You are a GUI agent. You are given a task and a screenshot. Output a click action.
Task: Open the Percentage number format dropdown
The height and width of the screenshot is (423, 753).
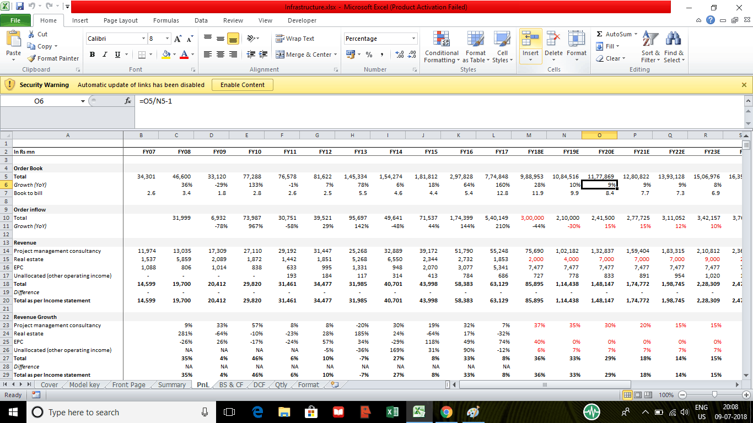click(413, 39)
